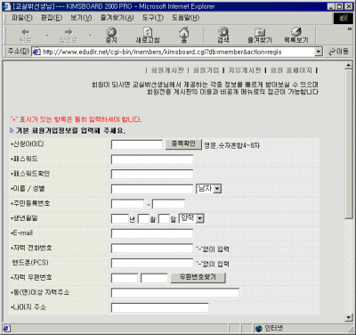Viewport: 356px width, 335px height.
Task: Open the 파일(F) menu
Action: (x=22, y=18)
